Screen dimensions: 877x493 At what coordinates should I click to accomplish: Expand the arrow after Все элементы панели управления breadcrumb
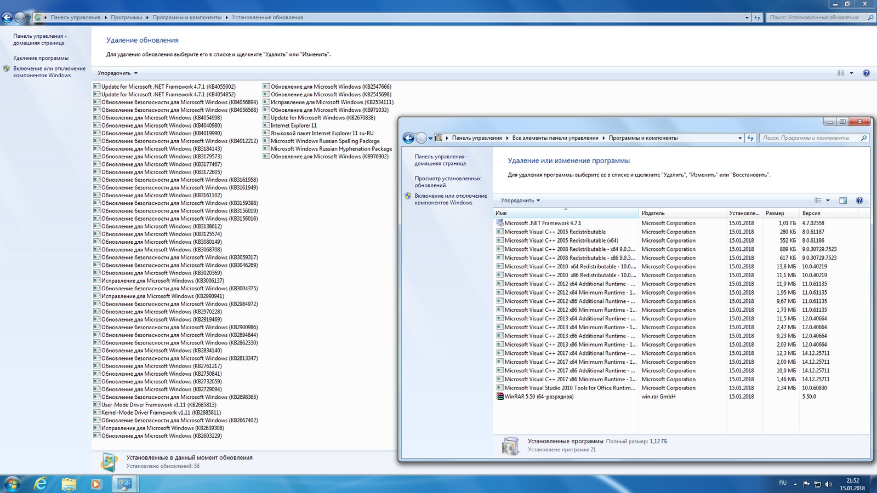(603, 138)
